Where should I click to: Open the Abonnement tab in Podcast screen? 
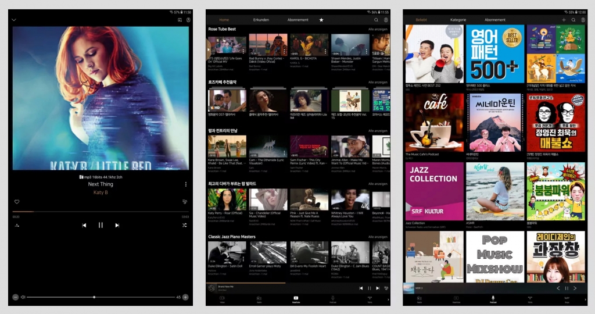click(x=495, y=20)
